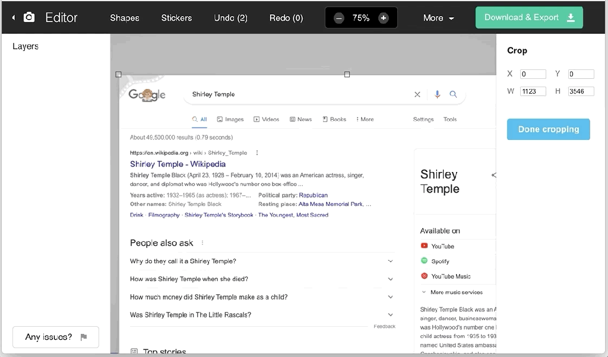
Task: Click the share icon beside Shirley Temple panel
Action: 493,175
